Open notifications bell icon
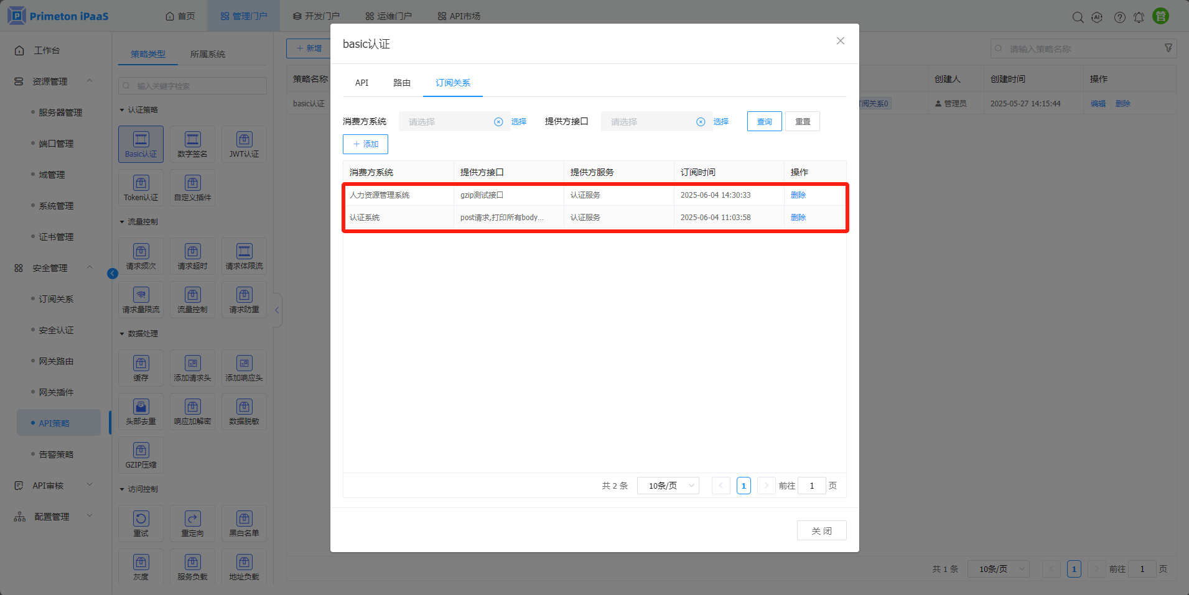1189x595 pixels. [x=1139, y=17]
